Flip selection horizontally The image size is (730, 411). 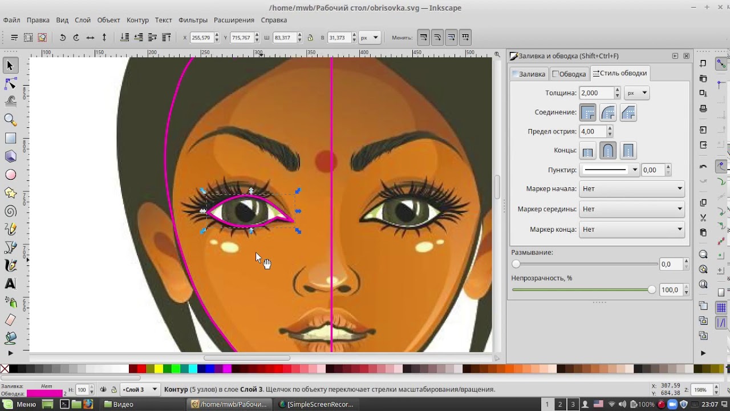point(90,38)
